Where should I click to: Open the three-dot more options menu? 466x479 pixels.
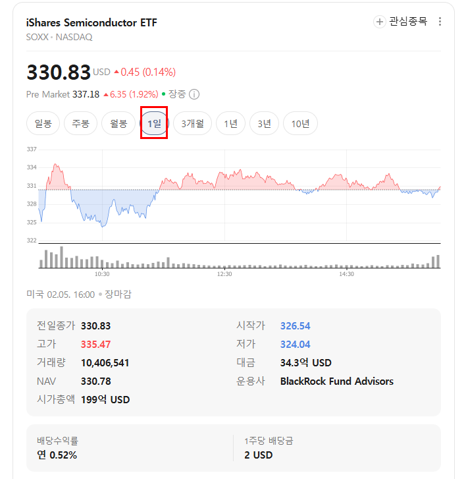tap(440, 22)
